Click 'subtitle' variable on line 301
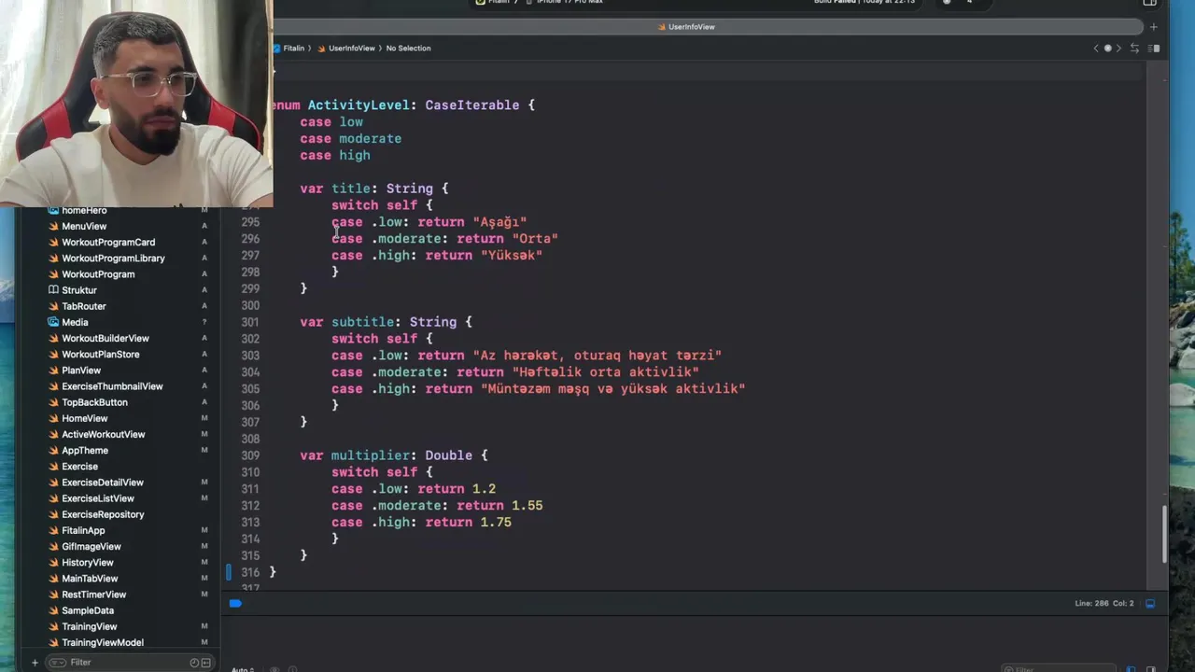Image resolution: width=1195 pixels, height=672 pixels. [362, 322]
